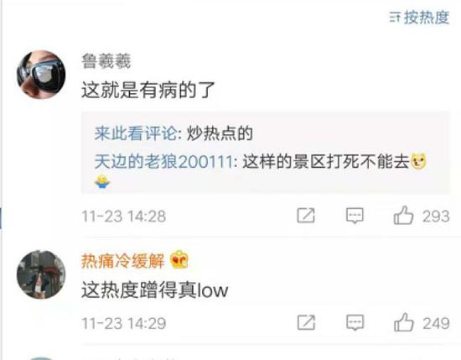Image resolution: width=461 pixels, height=360 pixels.
Task: Reply to the 11-23 14:28 comment
Action: 355,216
